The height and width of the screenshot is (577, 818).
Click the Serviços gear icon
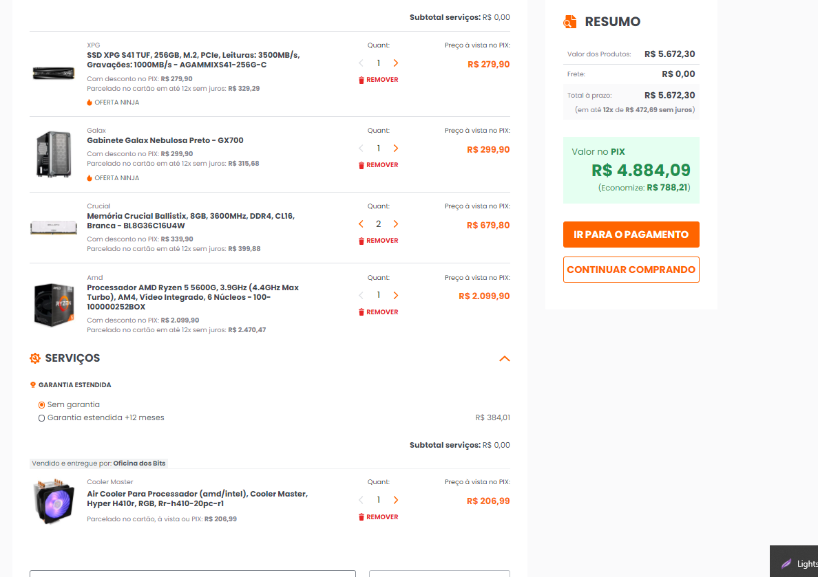tap(35, 358)
